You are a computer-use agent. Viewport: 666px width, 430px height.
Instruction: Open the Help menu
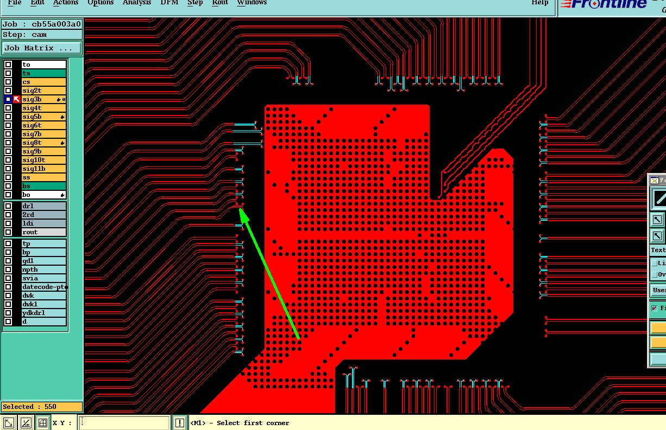(x=539, y=3)
